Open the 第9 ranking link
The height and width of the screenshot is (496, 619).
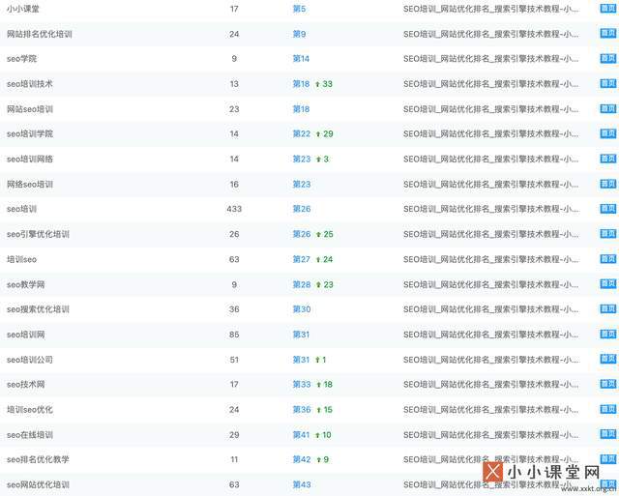(x=299, y=34)
